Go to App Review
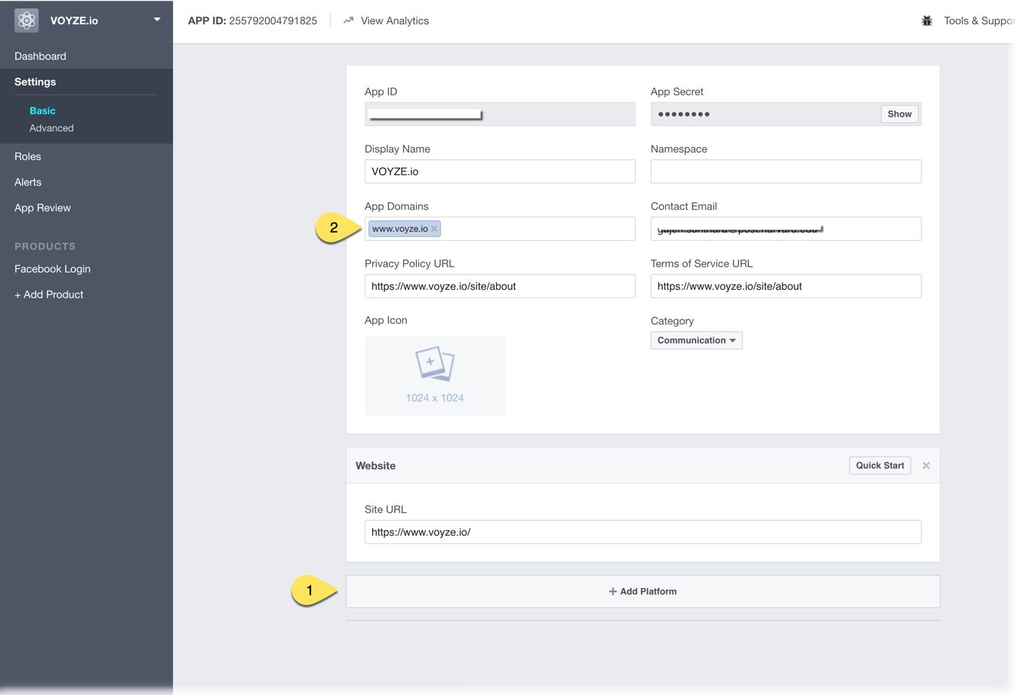 [x=42, y=208]
